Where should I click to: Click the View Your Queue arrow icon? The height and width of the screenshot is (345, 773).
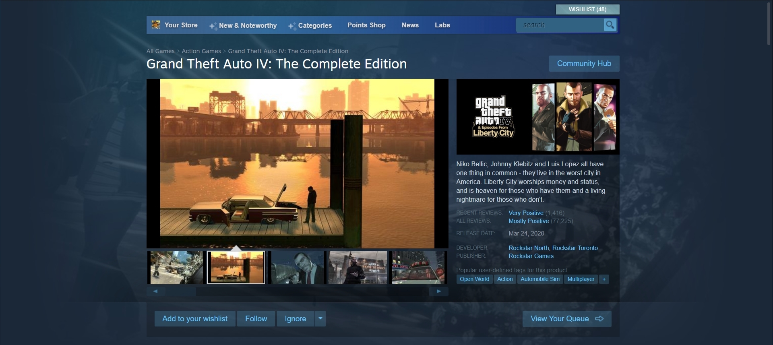tap(599, 318)
